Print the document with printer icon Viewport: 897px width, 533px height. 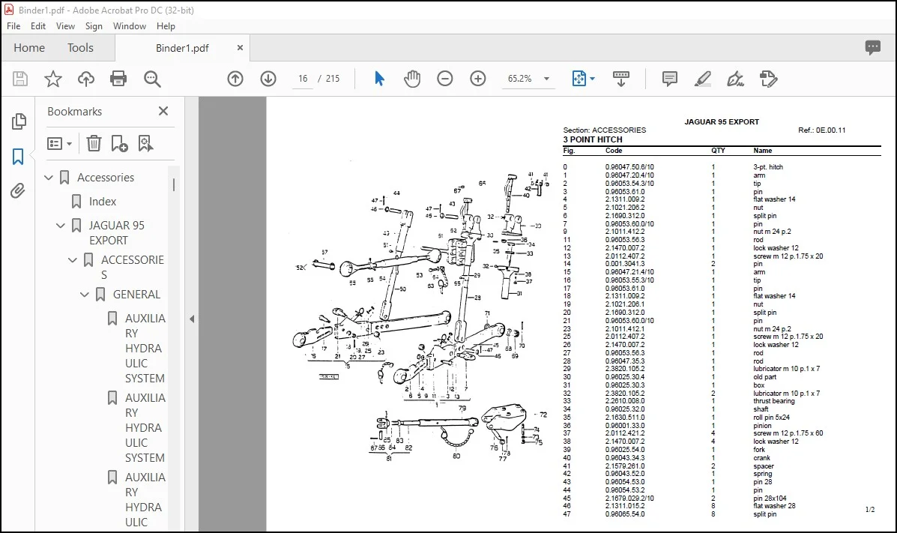[x=118, y=79]
